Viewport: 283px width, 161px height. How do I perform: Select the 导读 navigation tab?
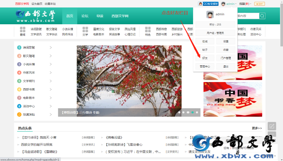(100, 16)
